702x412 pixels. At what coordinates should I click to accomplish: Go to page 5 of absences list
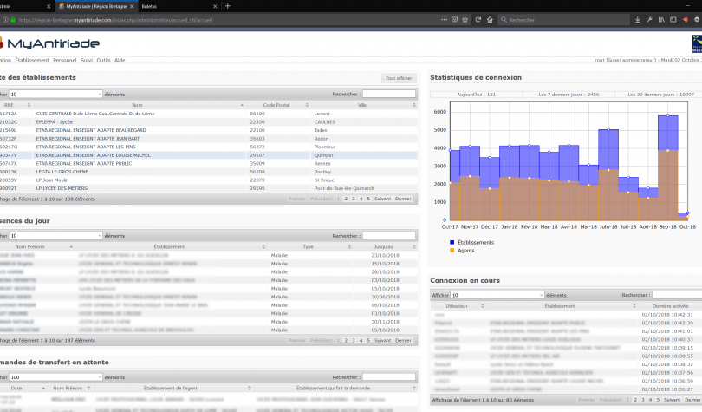pos(368,340)
